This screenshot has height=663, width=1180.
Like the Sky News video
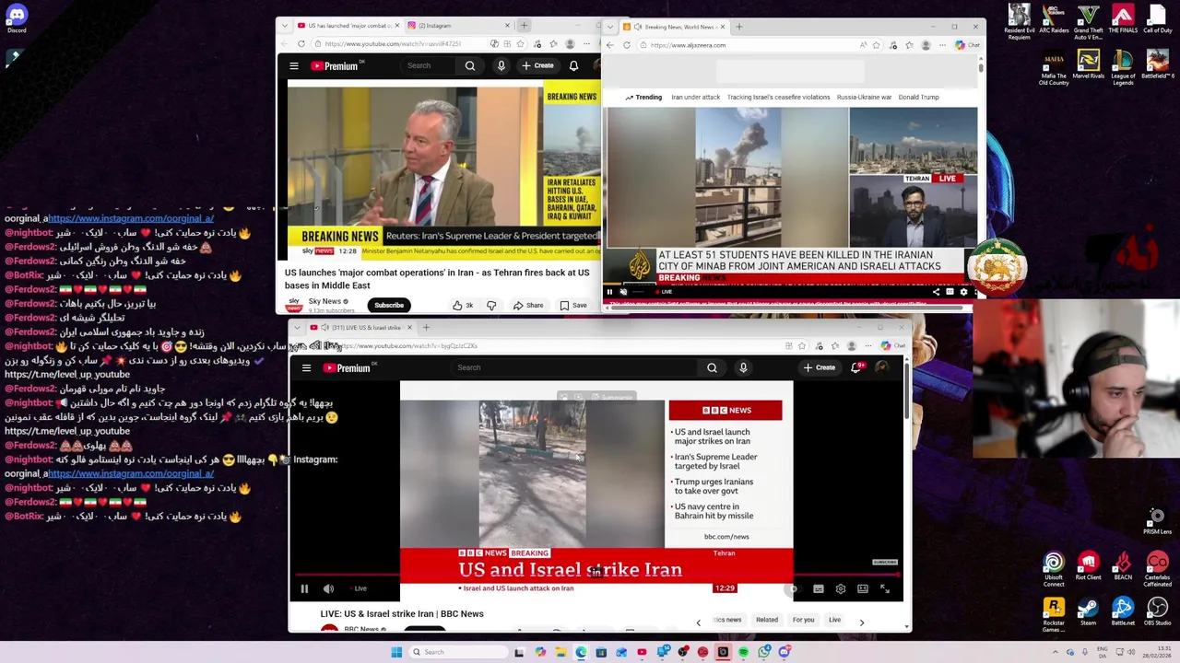pyautogui.click(x=462, y=305)
